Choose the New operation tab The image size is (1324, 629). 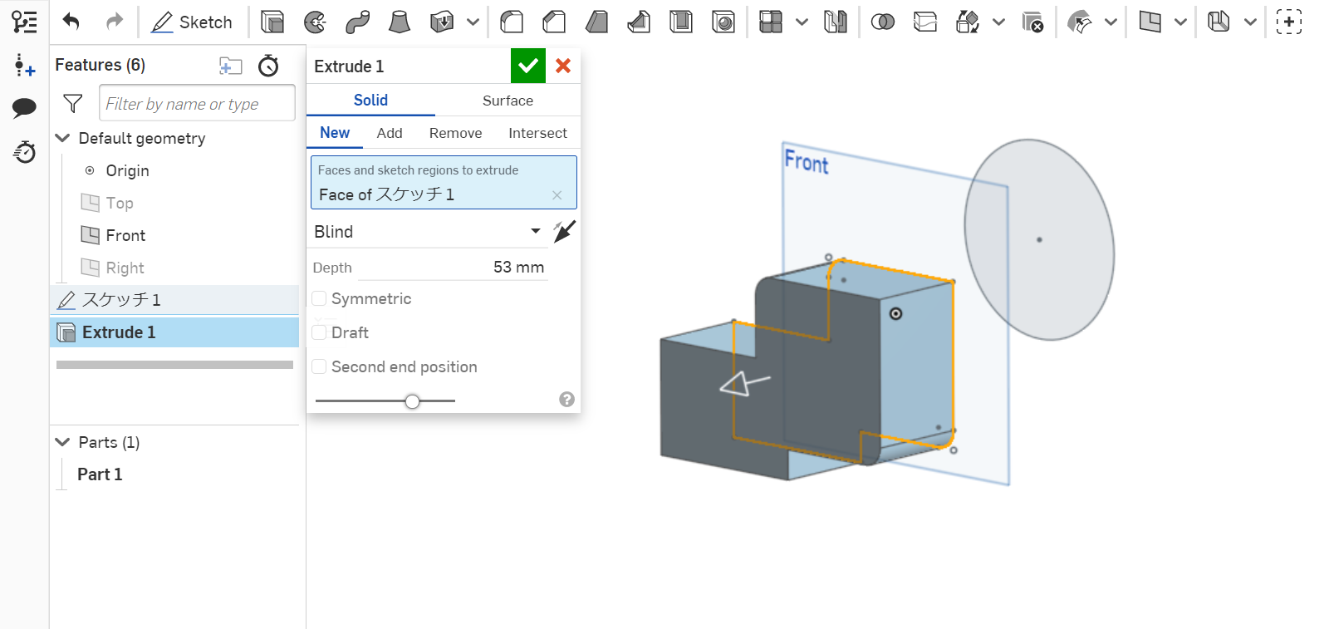335,133
